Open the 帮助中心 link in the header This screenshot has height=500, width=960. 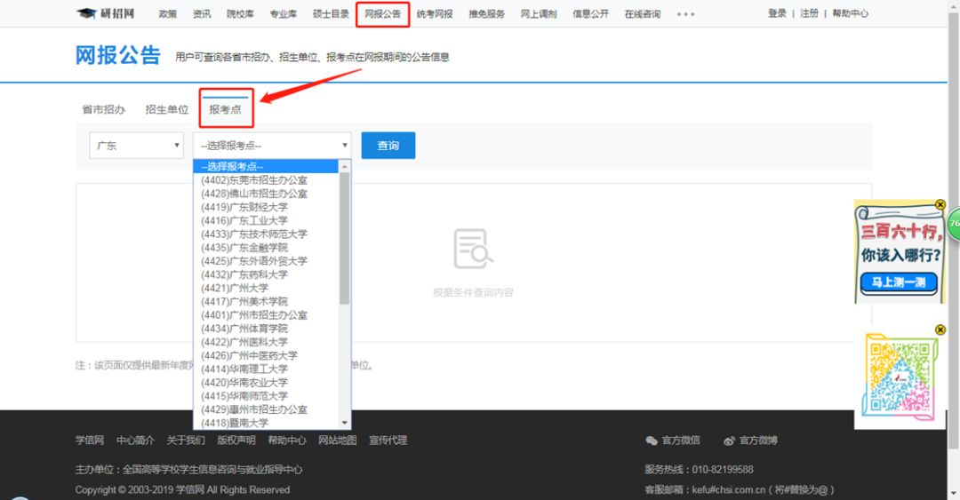[851, 13]
